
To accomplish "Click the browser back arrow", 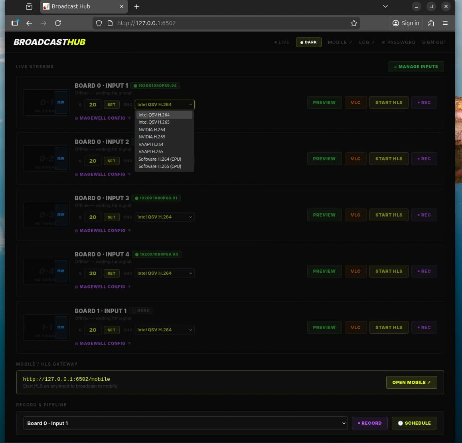I will 29,23.
